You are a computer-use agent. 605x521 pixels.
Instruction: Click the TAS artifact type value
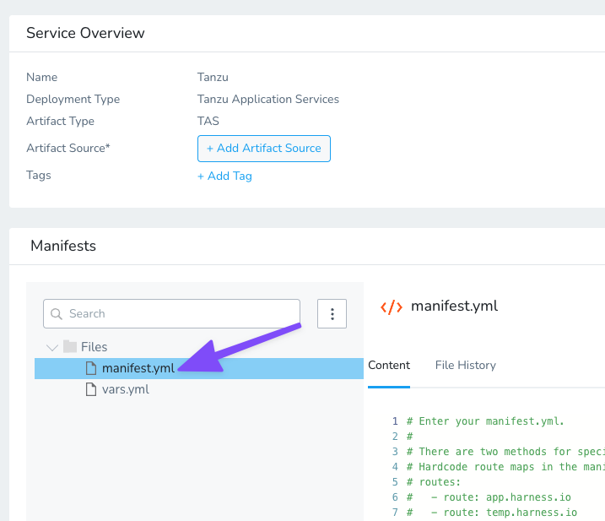(x=208, y=122)
